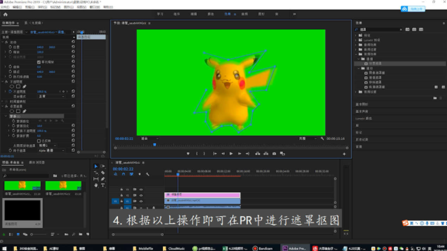Click the Lift button in Program monitor

point(258,154)
